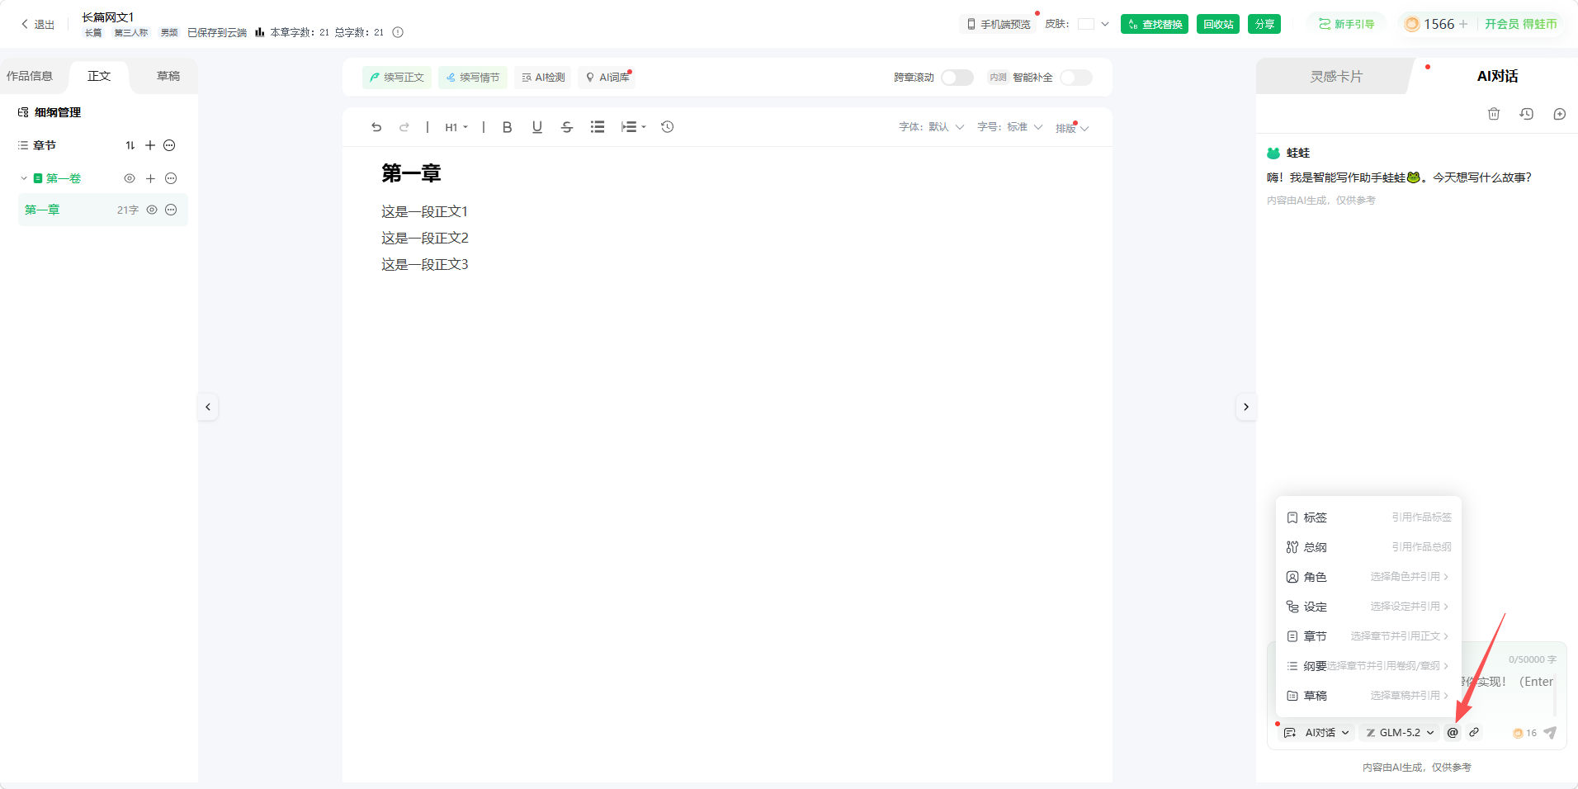Click the 查找替换 button
The image size is (1578, 789).
point(1155,24)
